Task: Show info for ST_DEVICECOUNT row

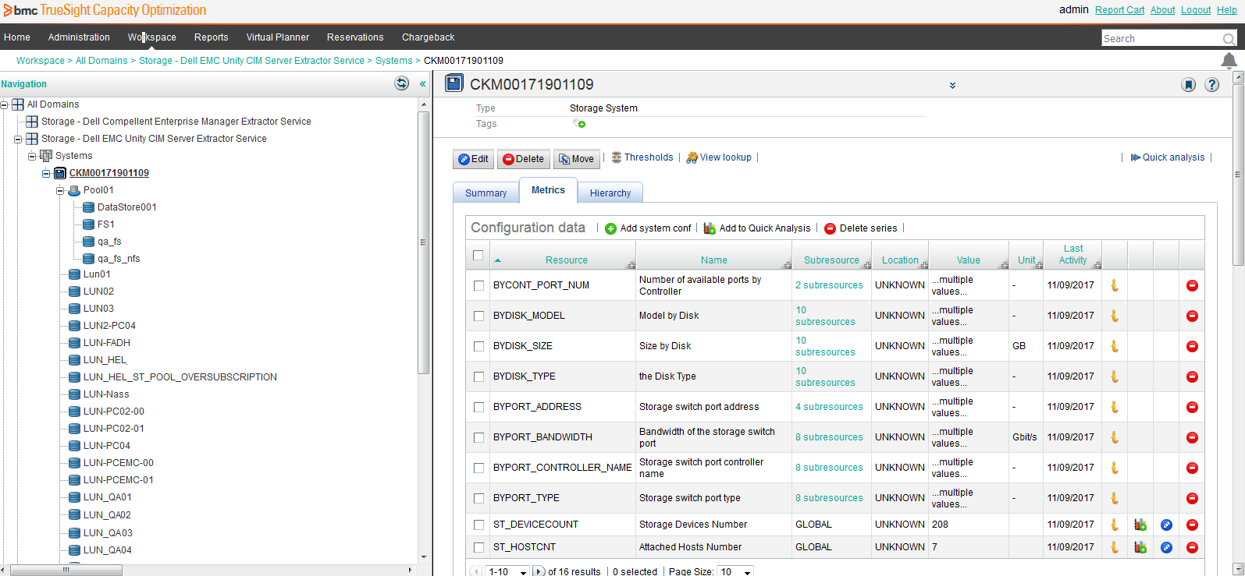Action: [x=1114, y=525]
